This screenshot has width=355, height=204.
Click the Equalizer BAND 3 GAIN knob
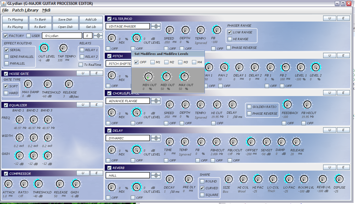48,155
